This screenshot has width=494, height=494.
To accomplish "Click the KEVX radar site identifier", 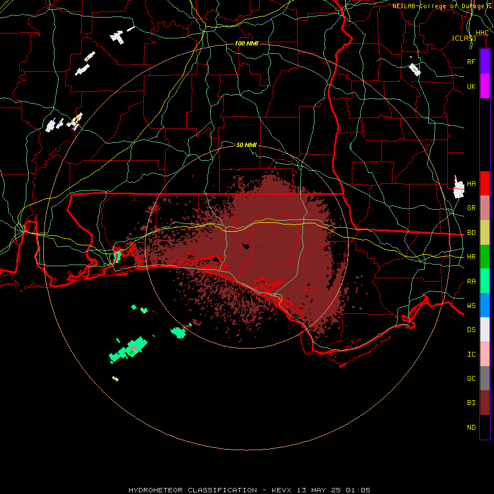I will [x=282, y=490].
